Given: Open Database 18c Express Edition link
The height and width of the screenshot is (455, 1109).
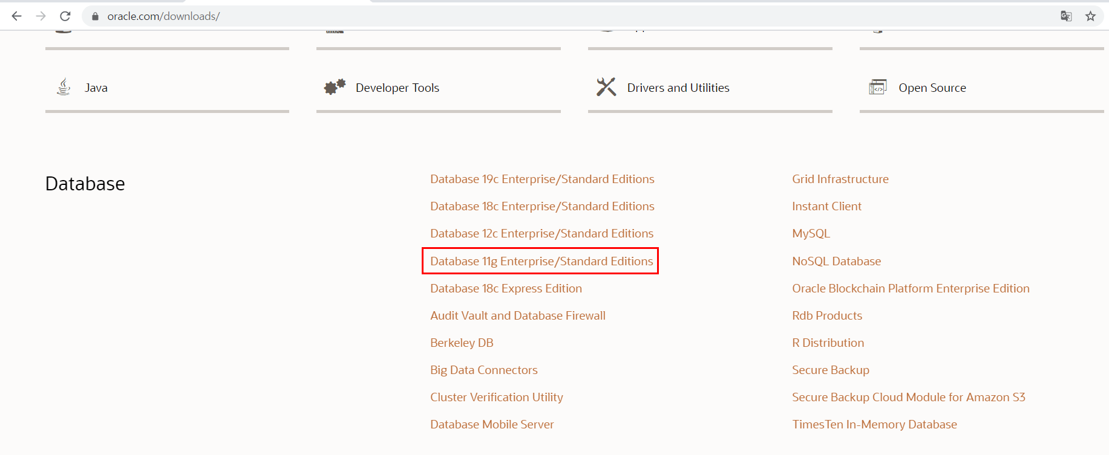Looking at the screenshot, I should tap(506, 289).
